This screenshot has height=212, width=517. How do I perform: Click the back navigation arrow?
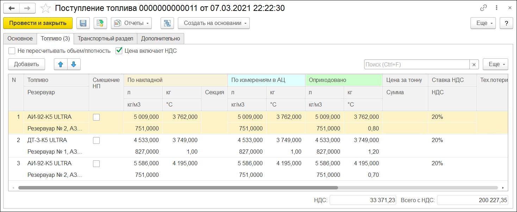tap(12, 8)
